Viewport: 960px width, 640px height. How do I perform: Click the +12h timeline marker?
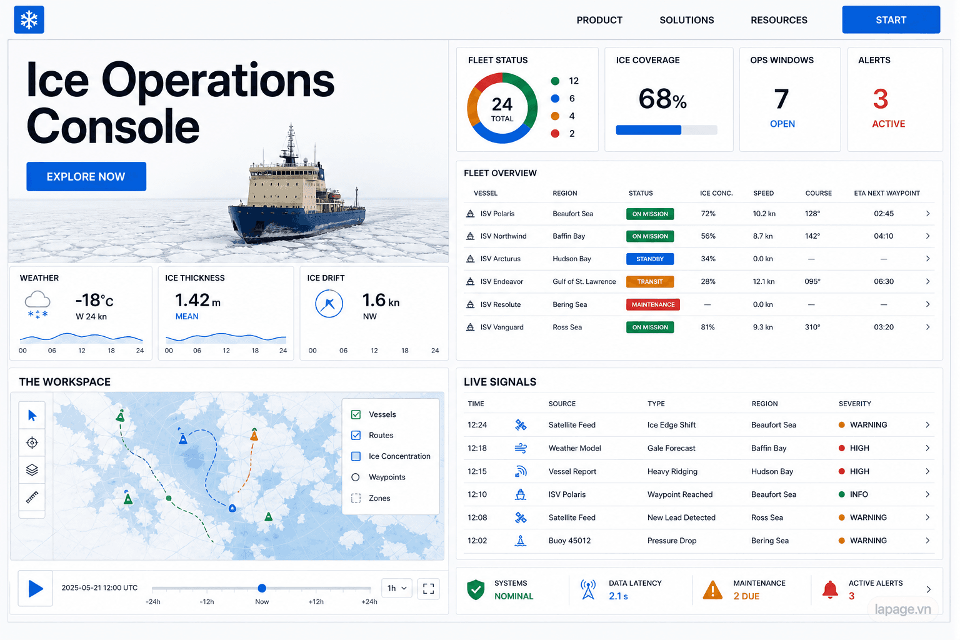[x=316, y=602]
